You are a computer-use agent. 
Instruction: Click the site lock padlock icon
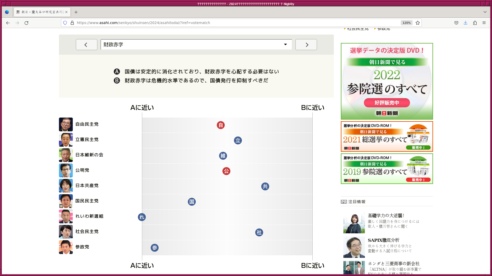click(72, 23)
